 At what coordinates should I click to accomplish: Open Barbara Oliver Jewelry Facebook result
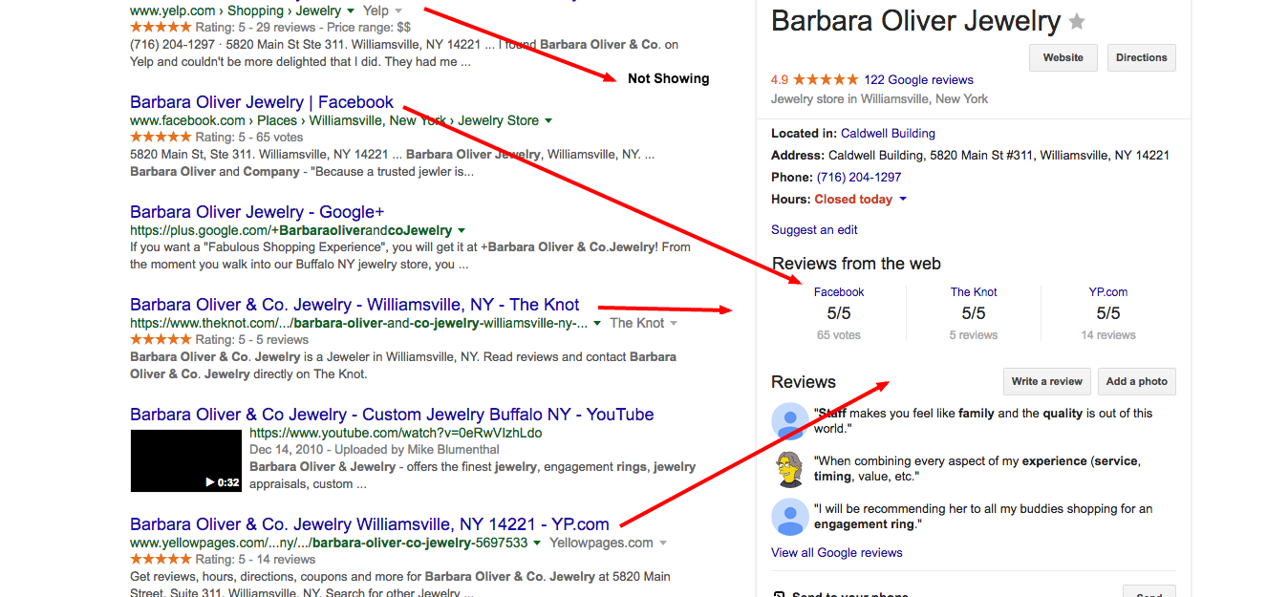262,102
